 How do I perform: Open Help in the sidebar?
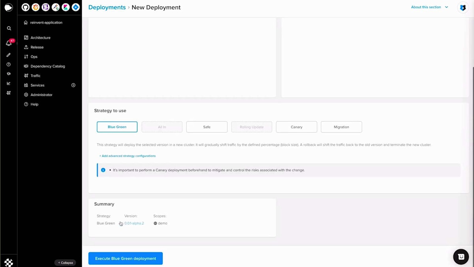(31, 104)
